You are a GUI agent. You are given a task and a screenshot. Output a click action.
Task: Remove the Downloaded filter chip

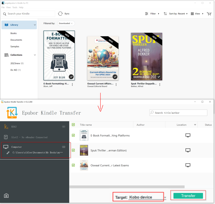[72, 23]
